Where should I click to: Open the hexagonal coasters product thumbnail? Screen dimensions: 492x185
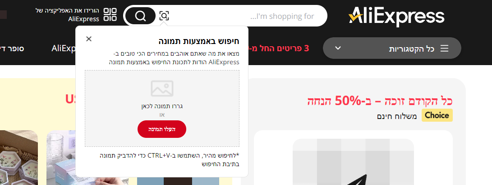click(x=19, y=158)
